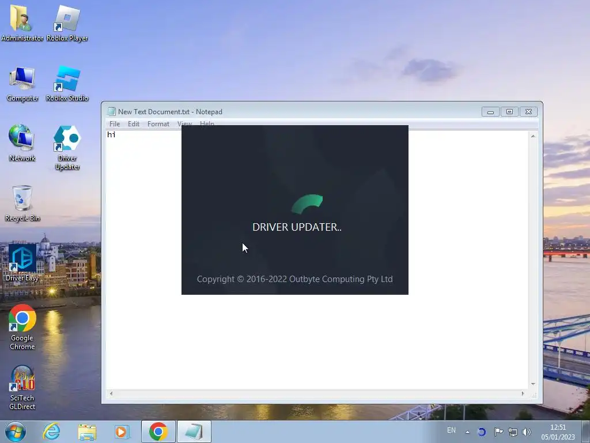Click the green Driver Updater splash logo
This screenshot has height=443, width=590.
[307, 204]
